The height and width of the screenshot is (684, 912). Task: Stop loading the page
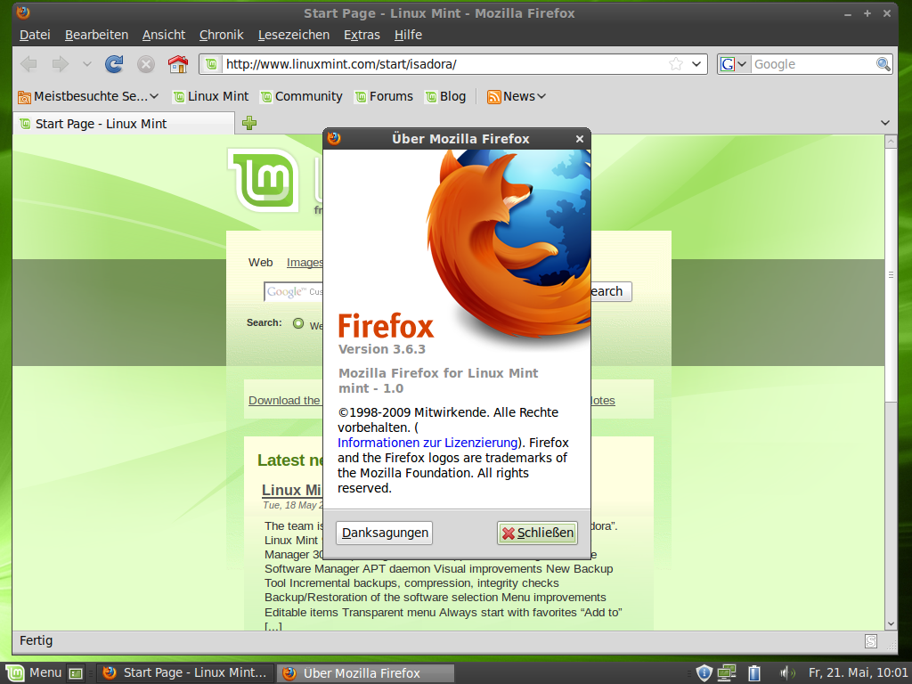coord(144,63)
